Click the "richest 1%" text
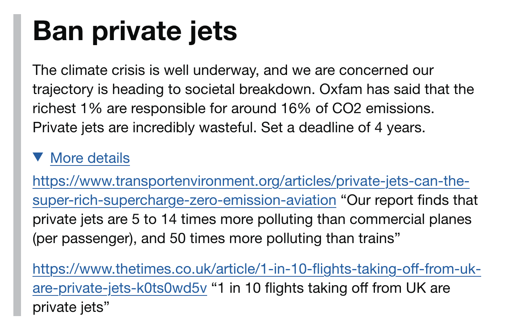 [68, 109]
